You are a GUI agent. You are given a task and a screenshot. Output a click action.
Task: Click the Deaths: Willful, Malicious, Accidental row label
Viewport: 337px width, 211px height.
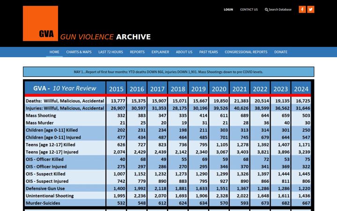65,101
